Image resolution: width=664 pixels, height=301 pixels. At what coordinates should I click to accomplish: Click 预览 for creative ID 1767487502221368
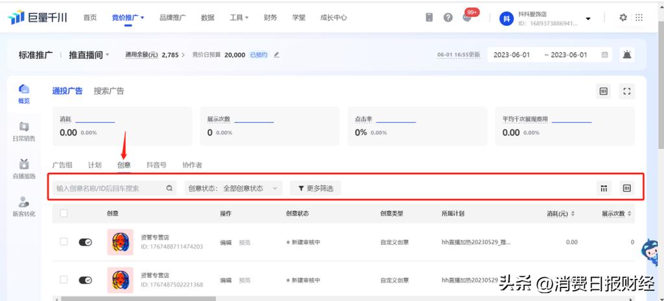(x=245, y=280)
